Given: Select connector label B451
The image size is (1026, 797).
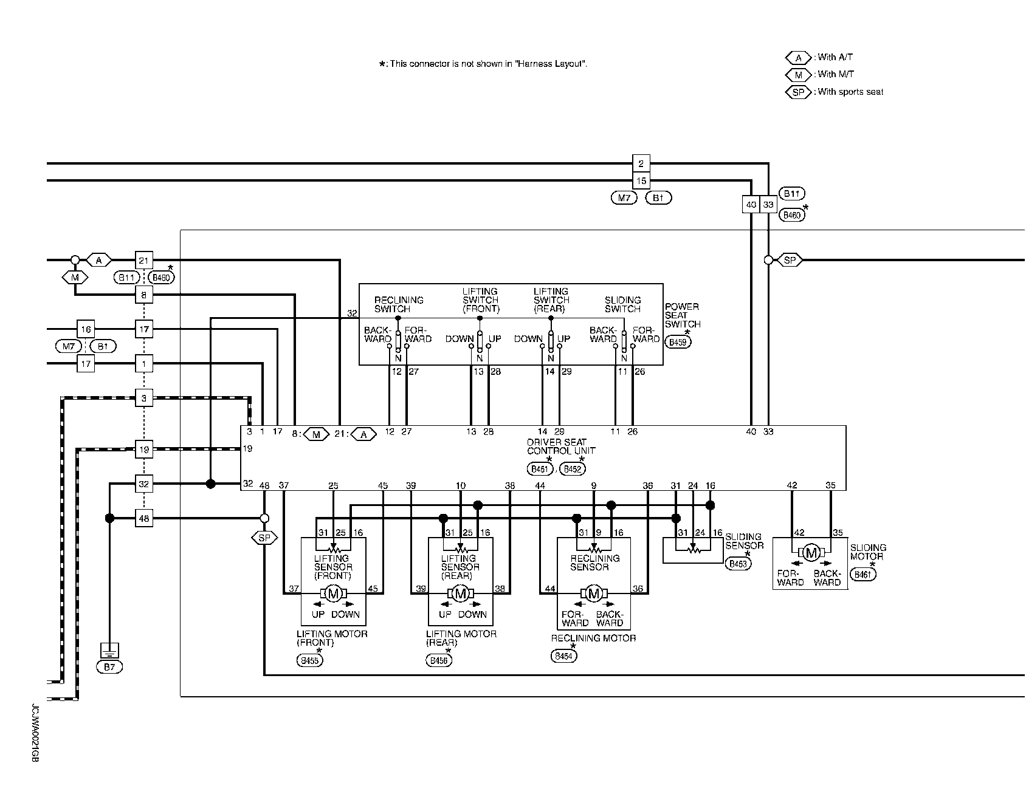Looking at the screenshot, I should [x=540, y=469].
